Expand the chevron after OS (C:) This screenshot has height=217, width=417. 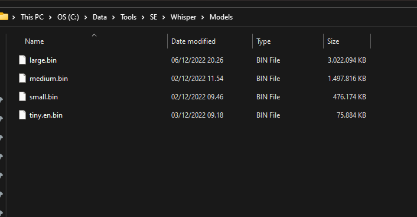coord(86,17)
